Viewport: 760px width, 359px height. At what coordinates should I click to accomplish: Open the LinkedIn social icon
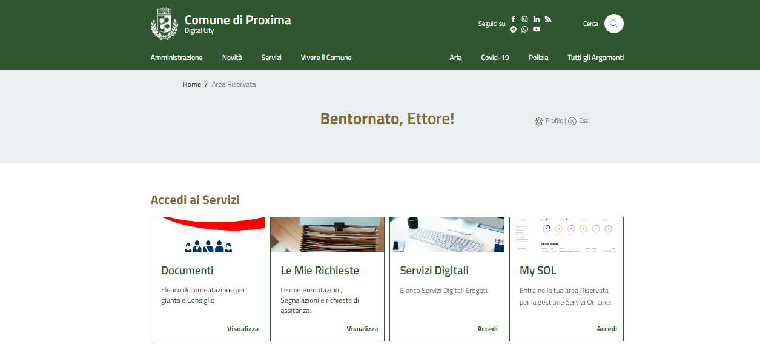click(537, 19)
